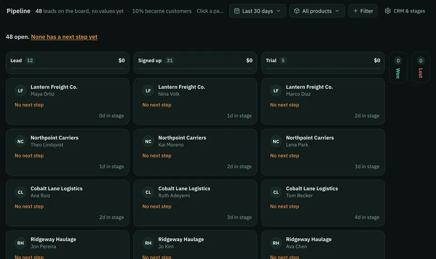The width and height of the screenshot is (436, 259).
Task: Expand the chevron on All products
Action: tap(337, 11)
